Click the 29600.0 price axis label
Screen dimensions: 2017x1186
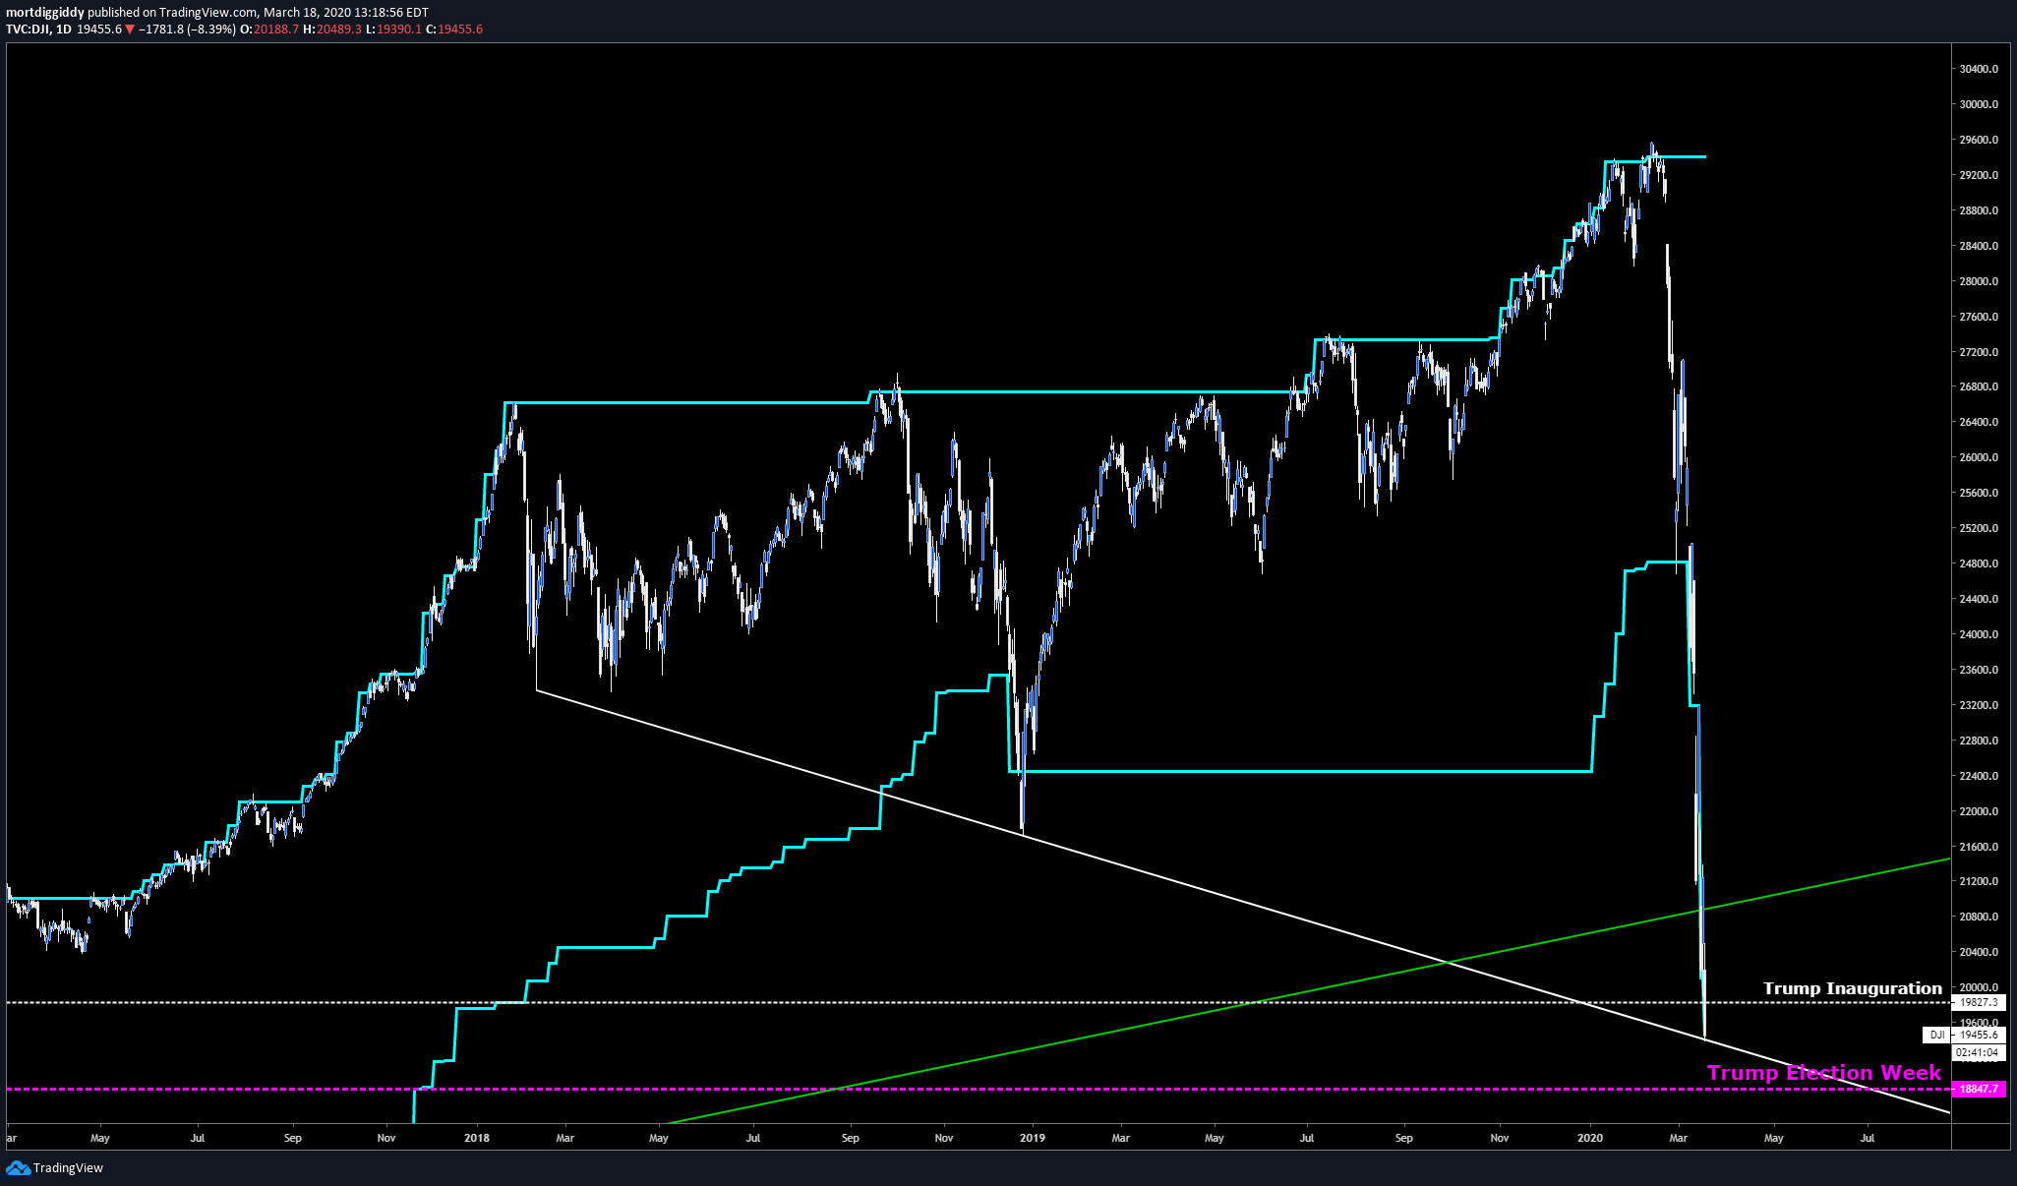[1979, 140]
